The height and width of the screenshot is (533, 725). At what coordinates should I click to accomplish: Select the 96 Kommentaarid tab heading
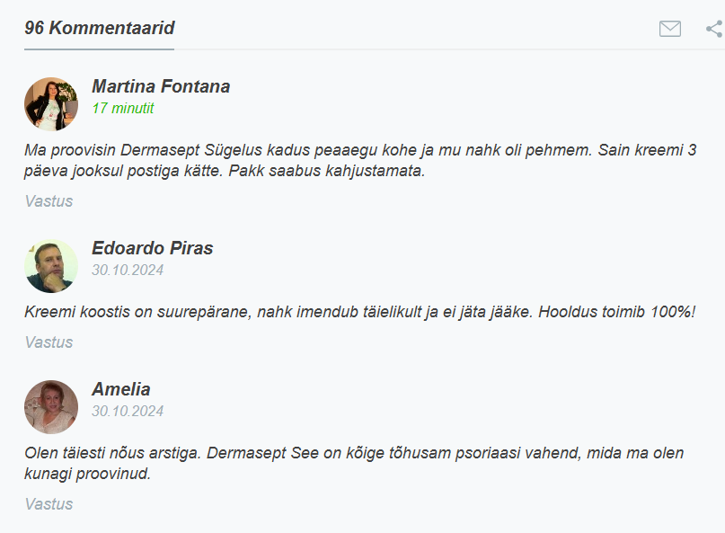pyautogui.click(x=100, y=28)
